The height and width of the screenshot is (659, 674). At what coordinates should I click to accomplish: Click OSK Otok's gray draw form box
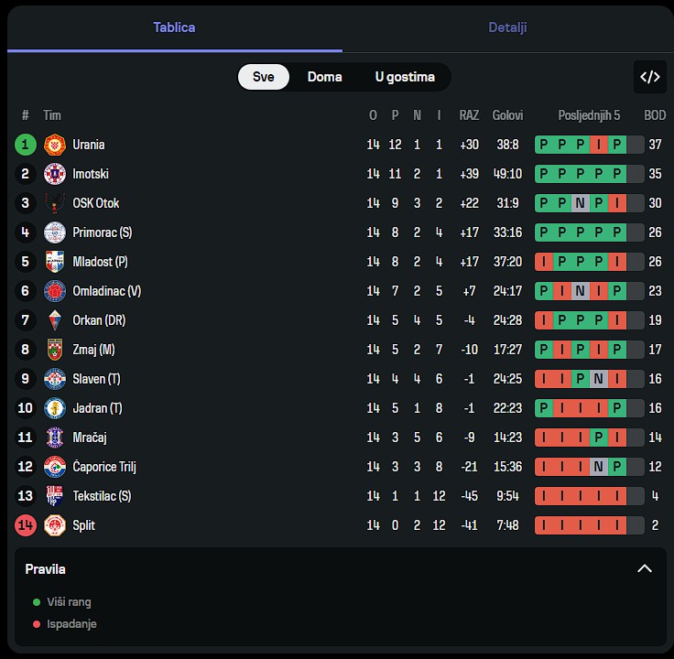point(580,203)
